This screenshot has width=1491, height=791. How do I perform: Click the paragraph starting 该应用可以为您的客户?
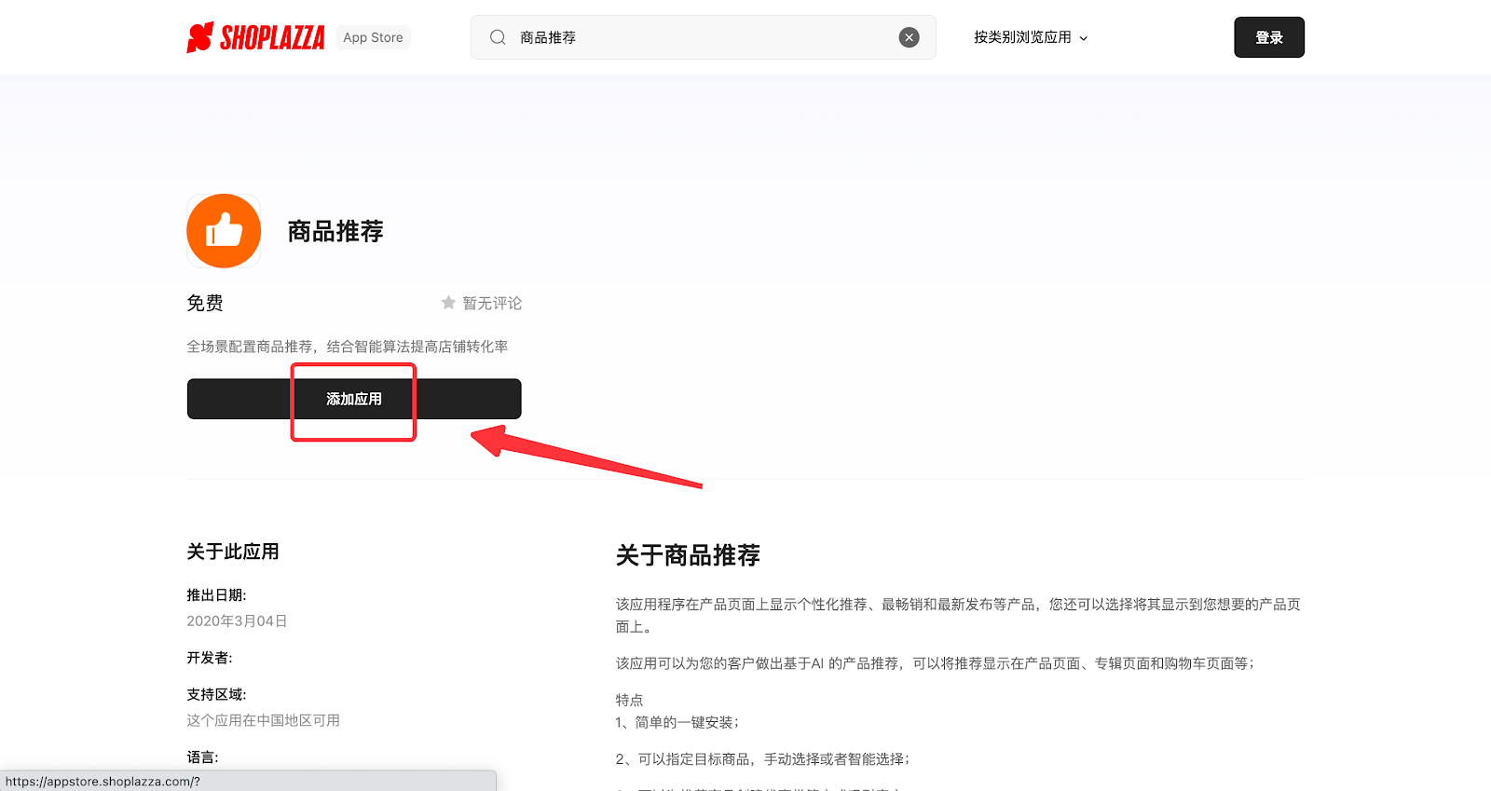(x=936, y=663)
